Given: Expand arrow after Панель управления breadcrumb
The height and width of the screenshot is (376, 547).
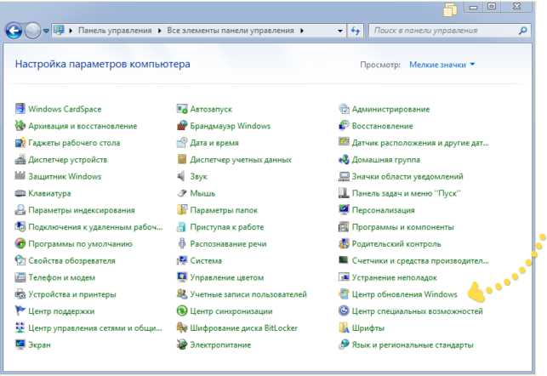Looking at the screenshot, I should click(159, 31).
